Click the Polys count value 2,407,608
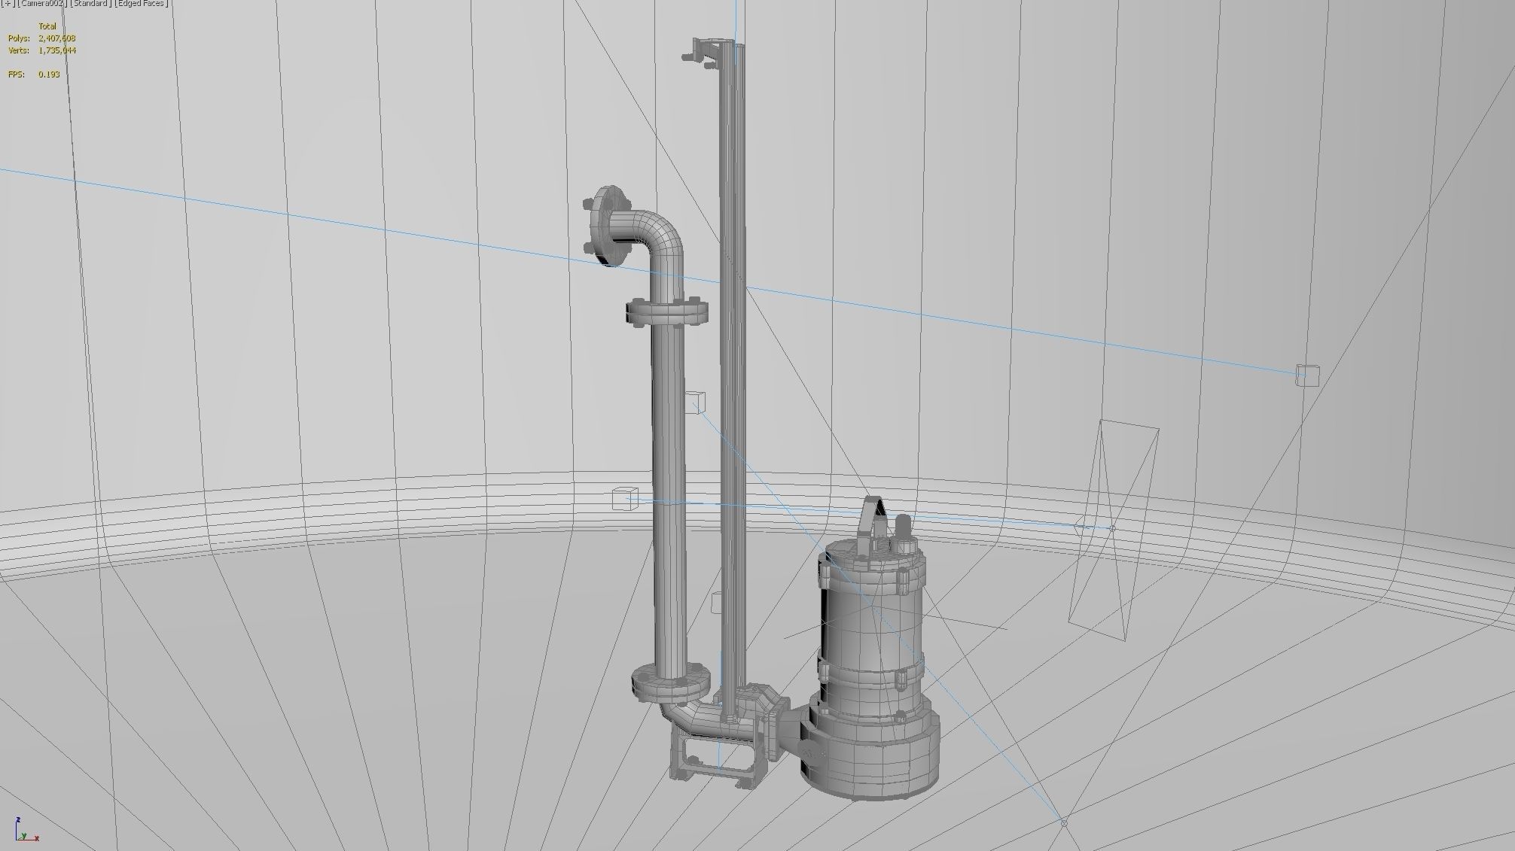This screenshot has width=1515, height=851. point(57,38)
